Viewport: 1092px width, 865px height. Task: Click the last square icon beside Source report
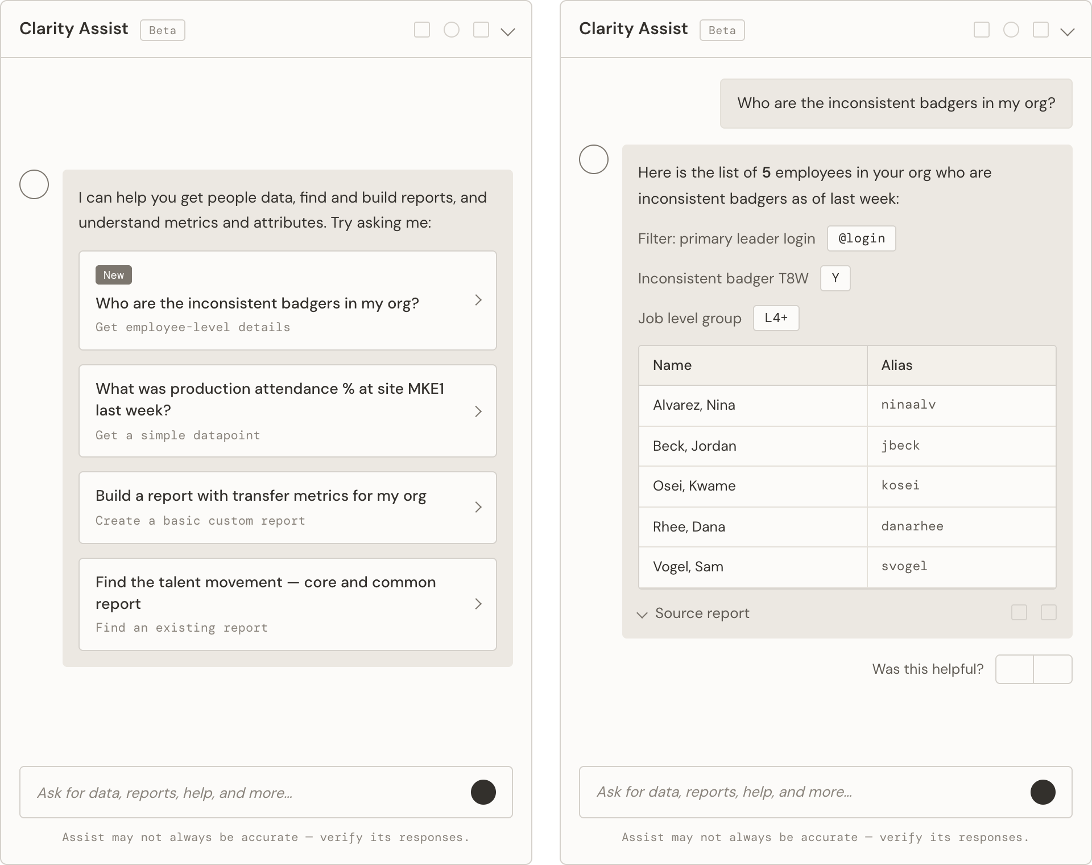pyautogui.click(x=1049, y=612)
